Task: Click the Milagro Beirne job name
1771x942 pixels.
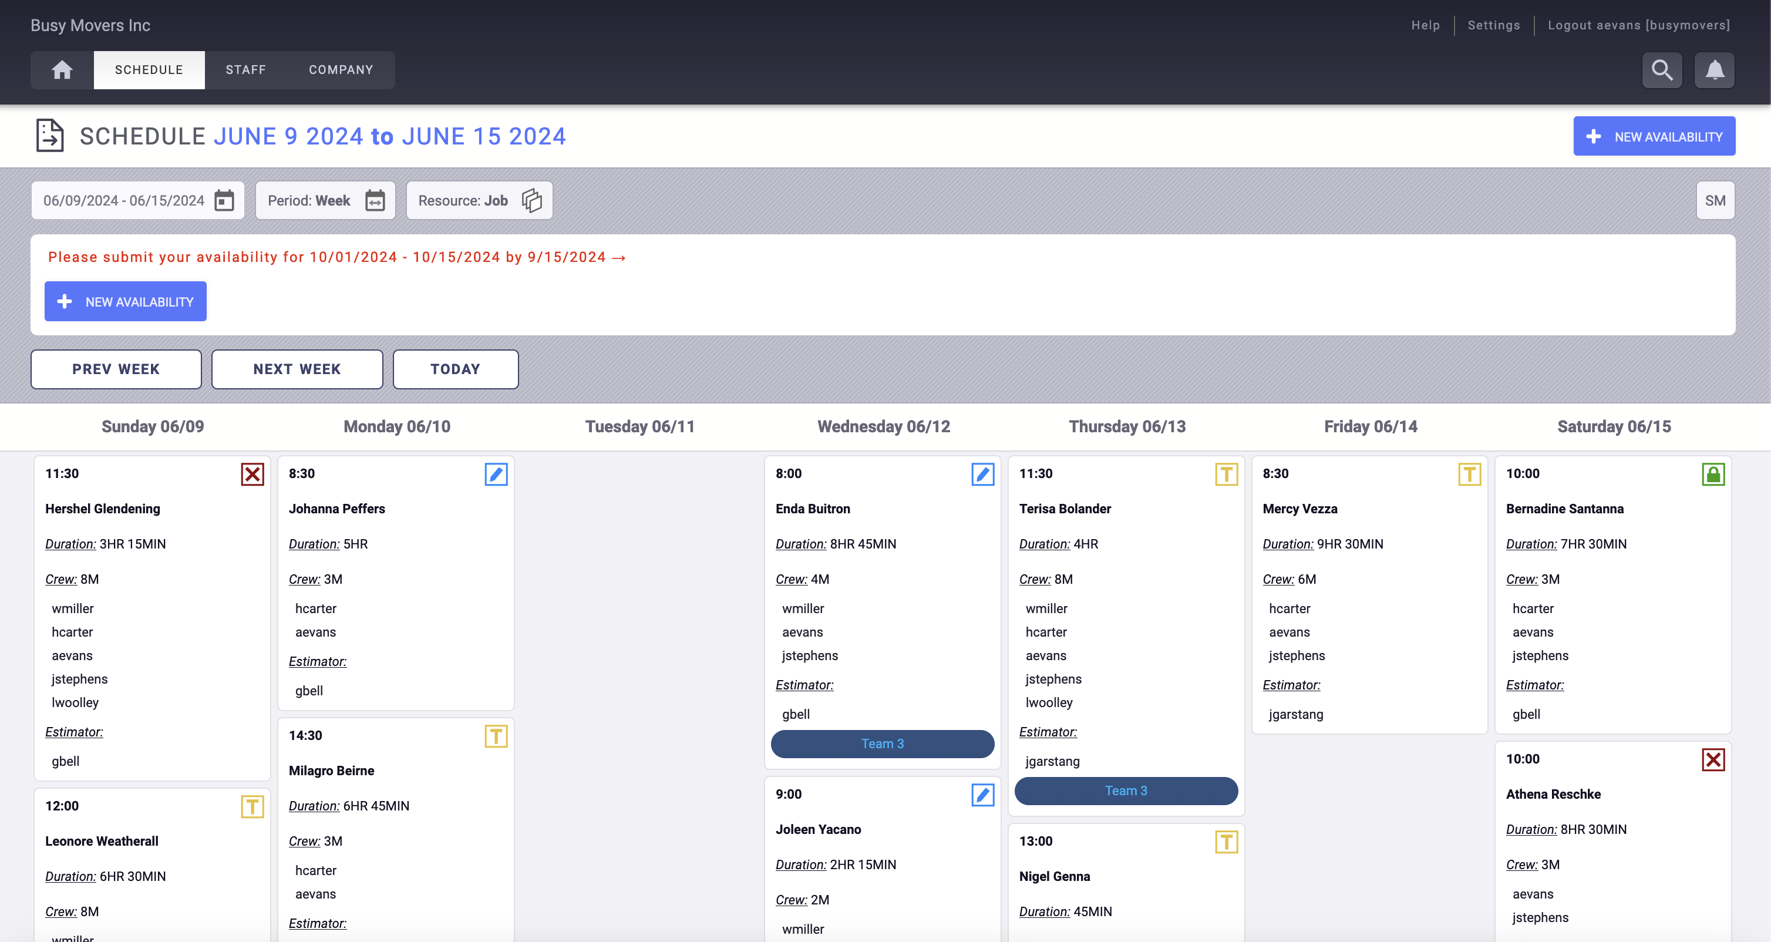Action: [331, 770]
